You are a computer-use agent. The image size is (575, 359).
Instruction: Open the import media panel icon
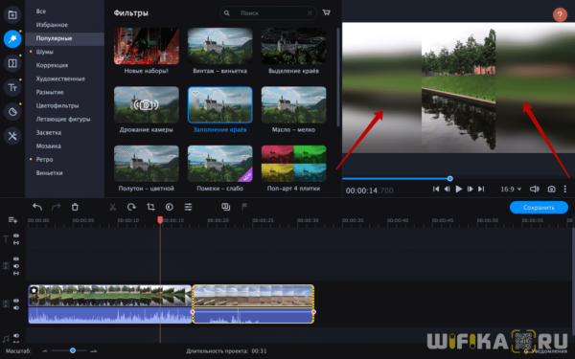[12, 14]
